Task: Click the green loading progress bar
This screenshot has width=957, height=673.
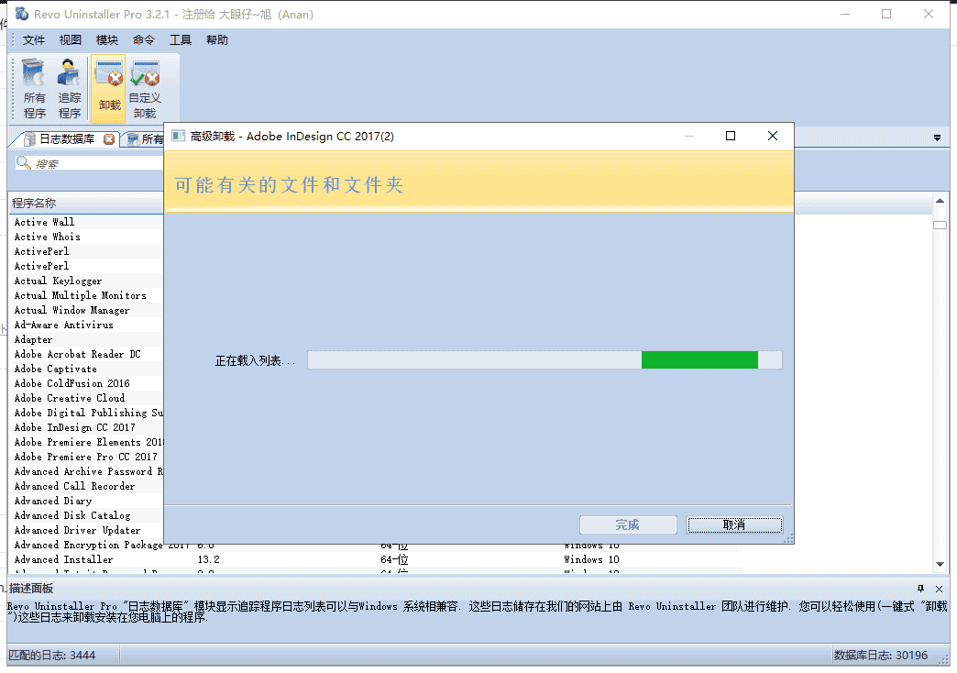Action: 699,359
